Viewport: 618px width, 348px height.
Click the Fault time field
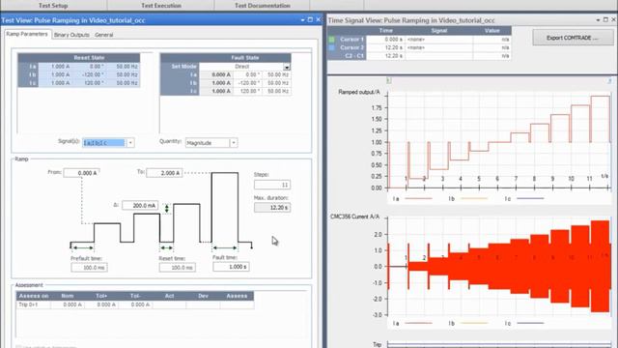[231, 267]
